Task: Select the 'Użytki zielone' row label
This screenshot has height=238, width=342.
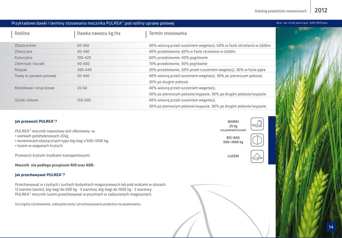Action: (x=26, y=100)
